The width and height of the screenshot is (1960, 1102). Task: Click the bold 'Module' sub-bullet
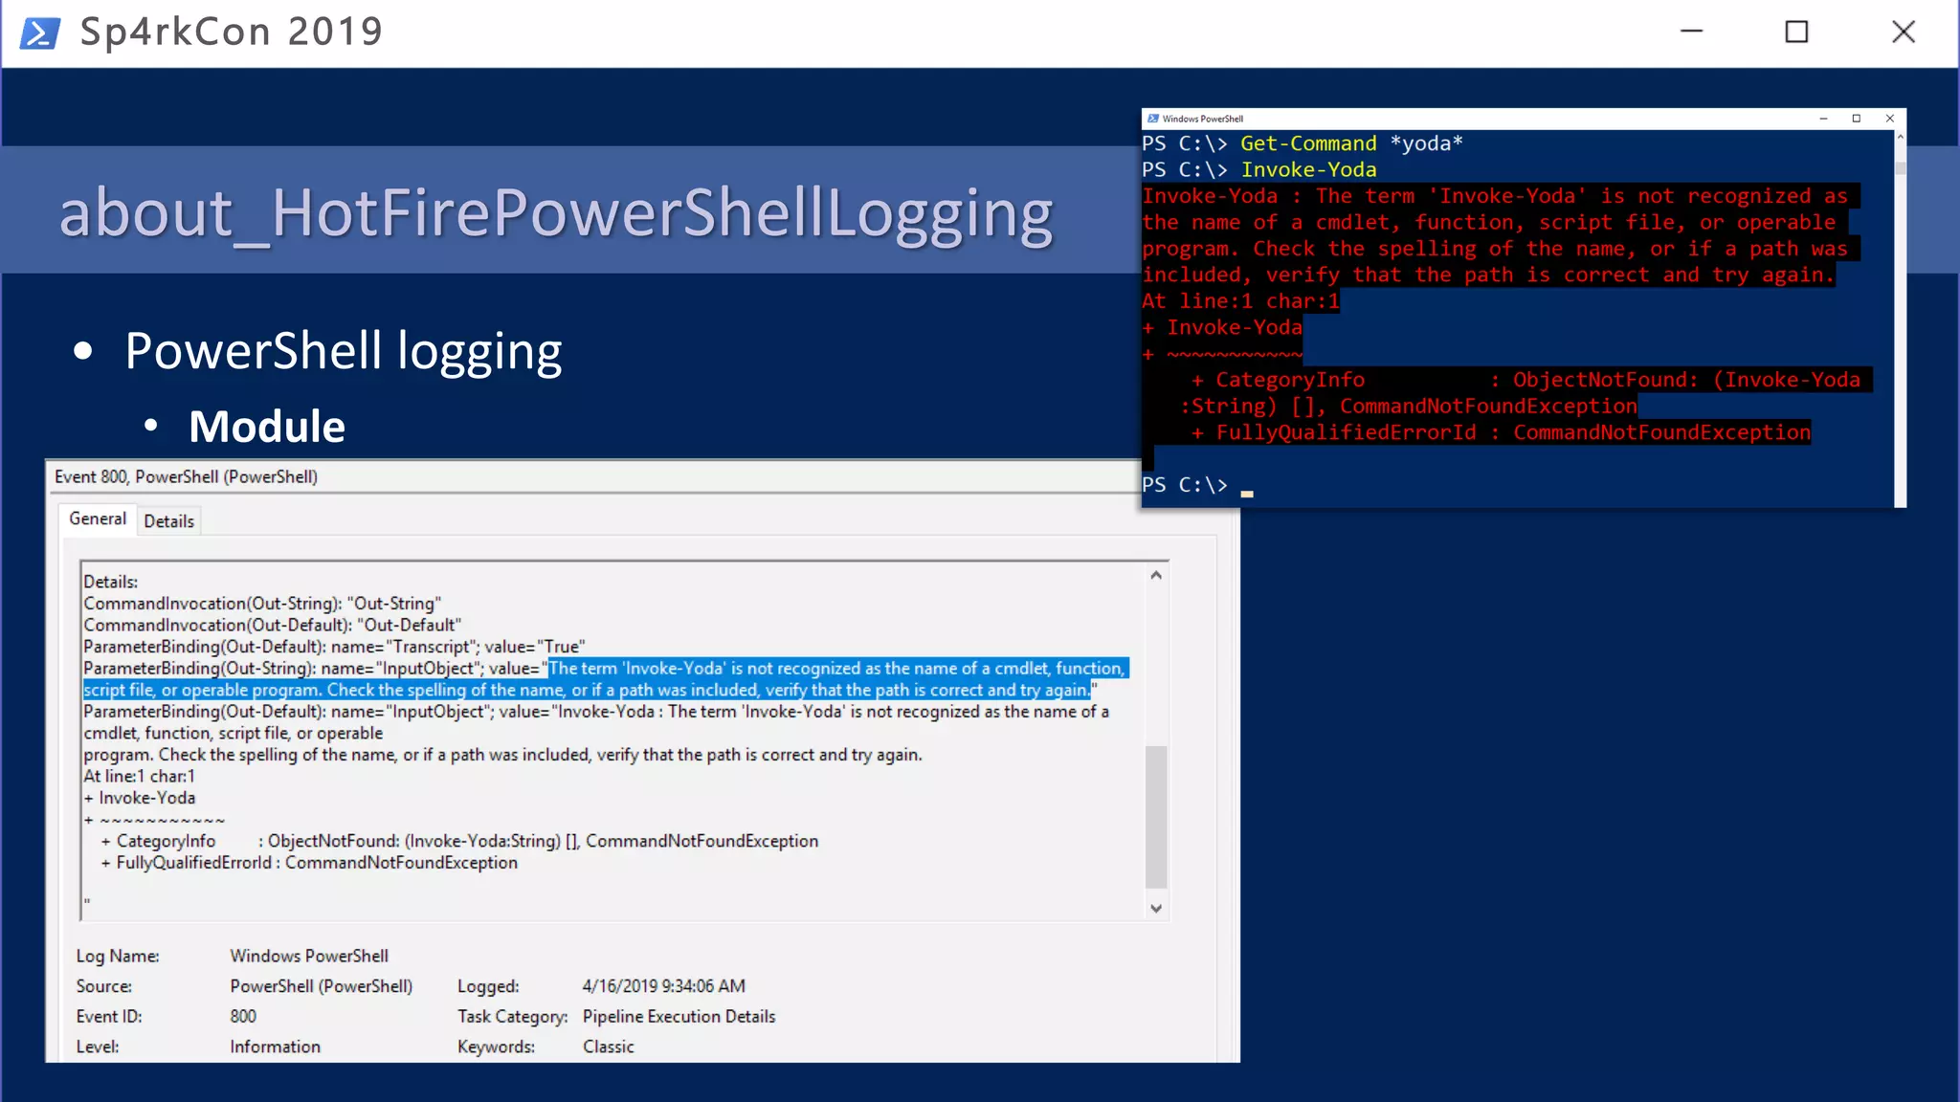[x=267, y=426]
